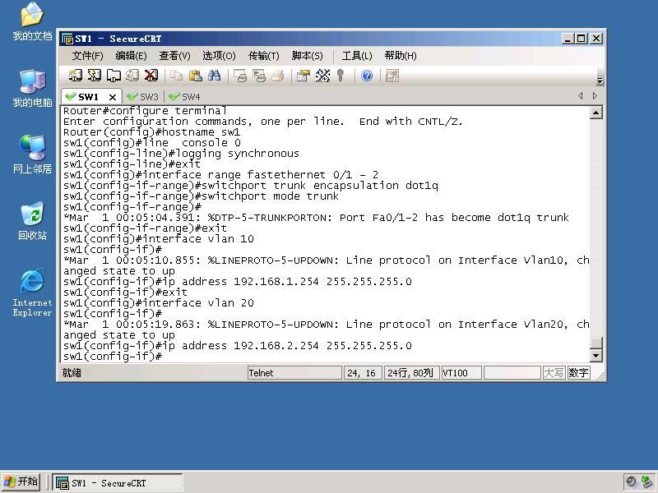Click terminal scrollbar down arrow
658x493 pixels.
pyautogui.click(x=595, y=356)
